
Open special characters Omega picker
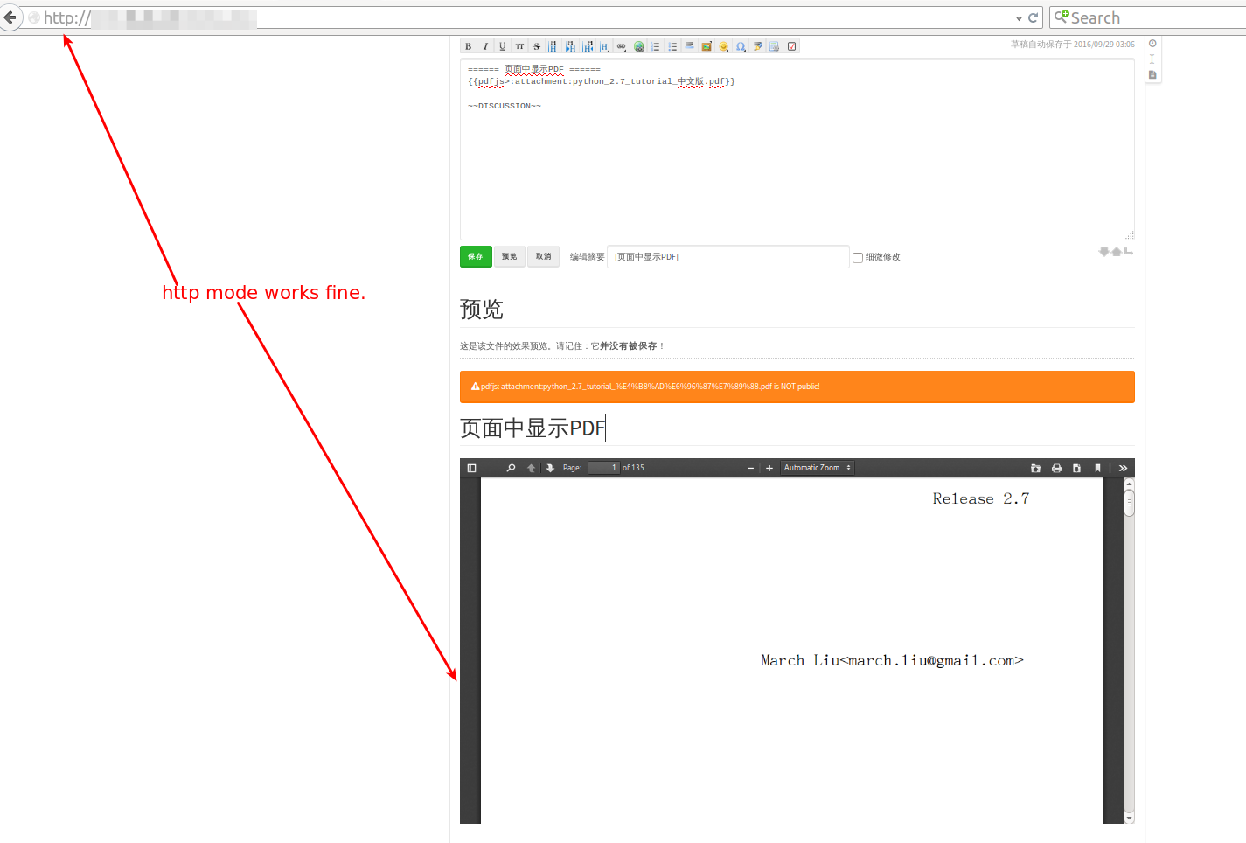(741, 46)
